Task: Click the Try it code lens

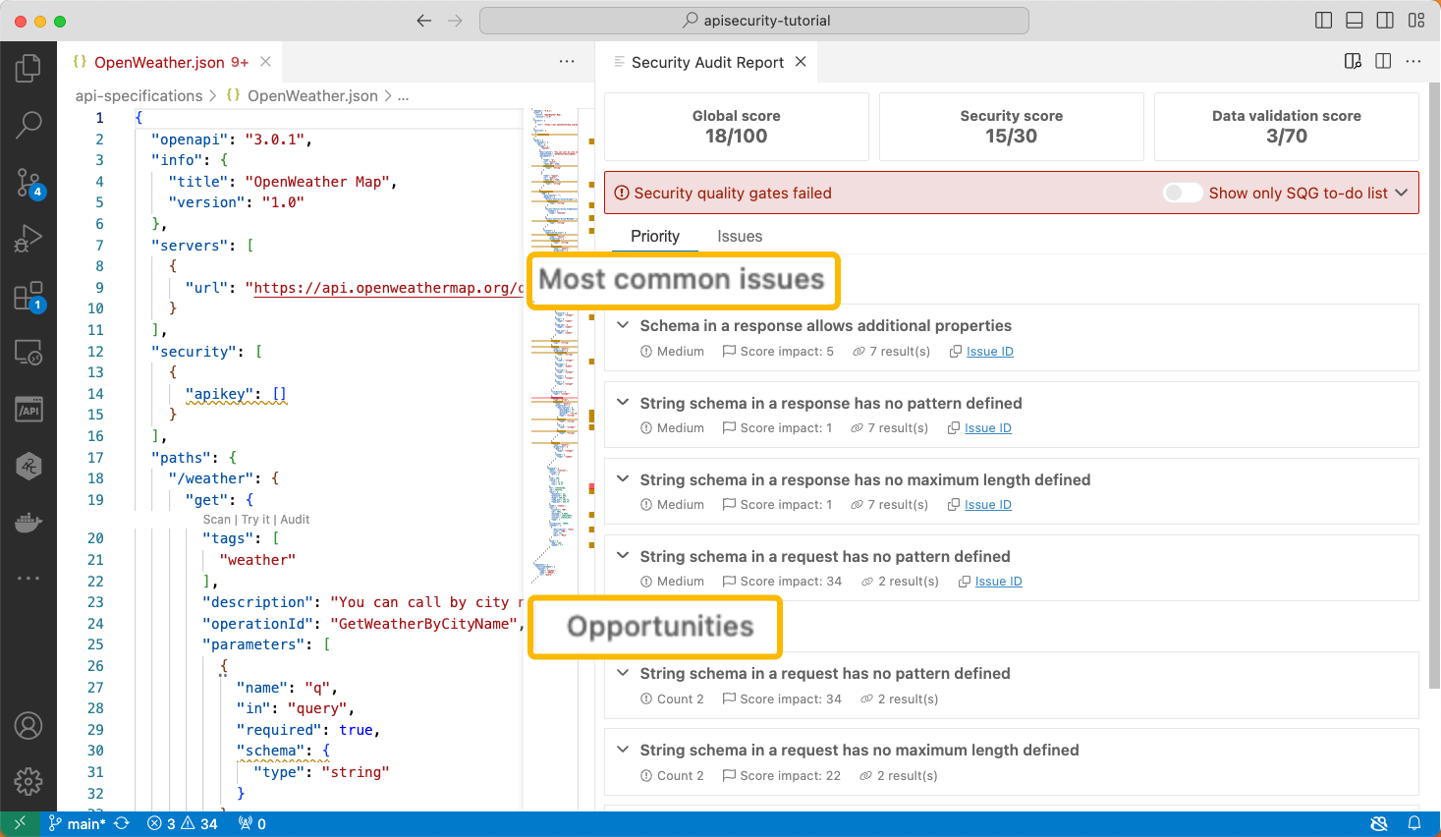Action: click(x=255, y=520)
